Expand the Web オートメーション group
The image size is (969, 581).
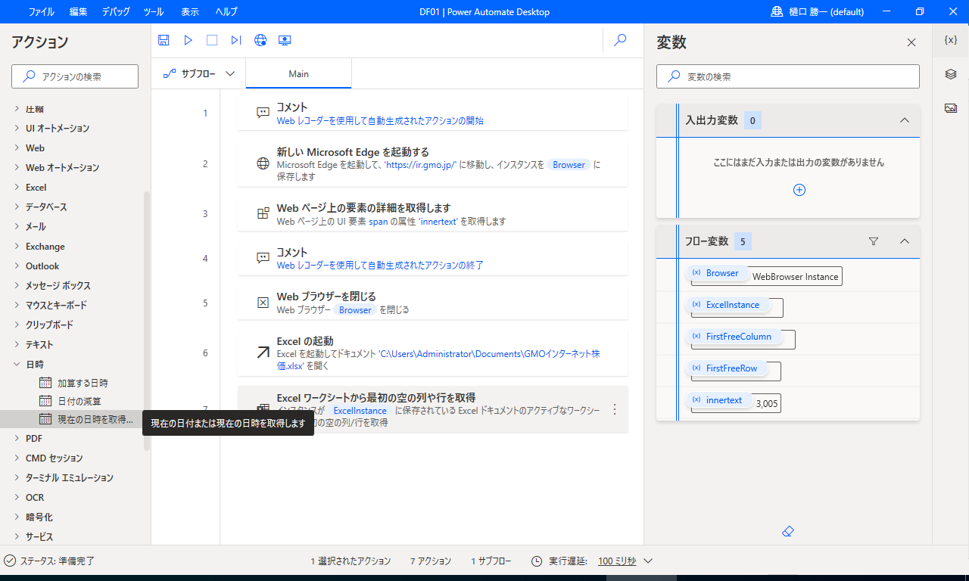tap(17, 167)
